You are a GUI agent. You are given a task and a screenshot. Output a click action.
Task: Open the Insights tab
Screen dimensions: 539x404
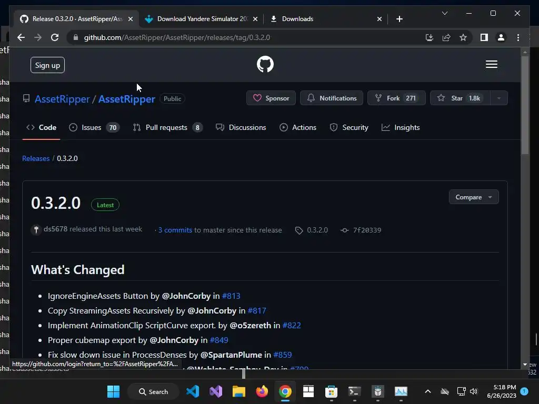pos(401,127)
